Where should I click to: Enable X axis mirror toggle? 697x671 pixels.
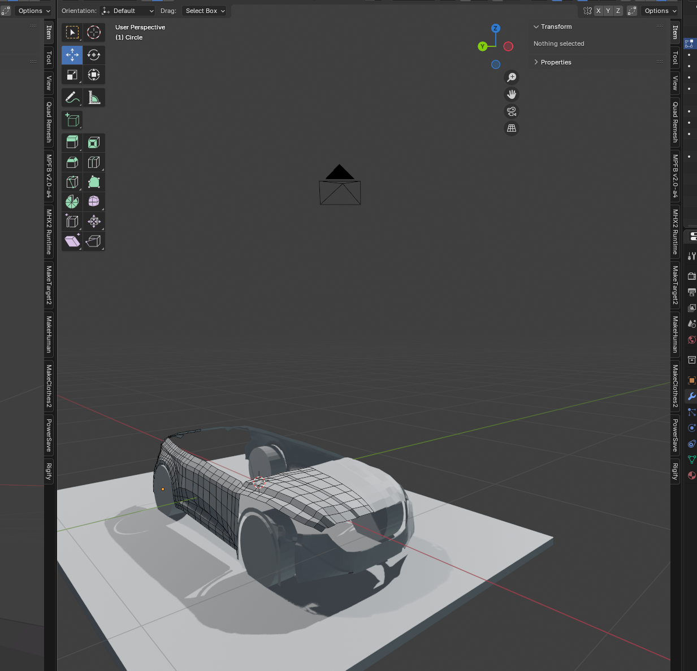point(598,11)
